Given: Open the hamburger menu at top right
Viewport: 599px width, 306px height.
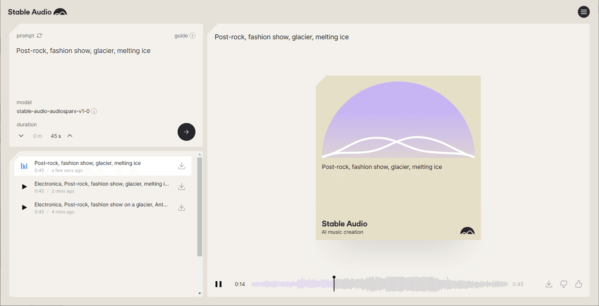Looking at the screenshot, I should pyautogui.click(x=584, y=12).
